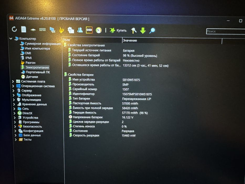Click the AIDA64 title bar app icon
The image size is (245, 184).
pyautogui.click(x=11, y=18)
